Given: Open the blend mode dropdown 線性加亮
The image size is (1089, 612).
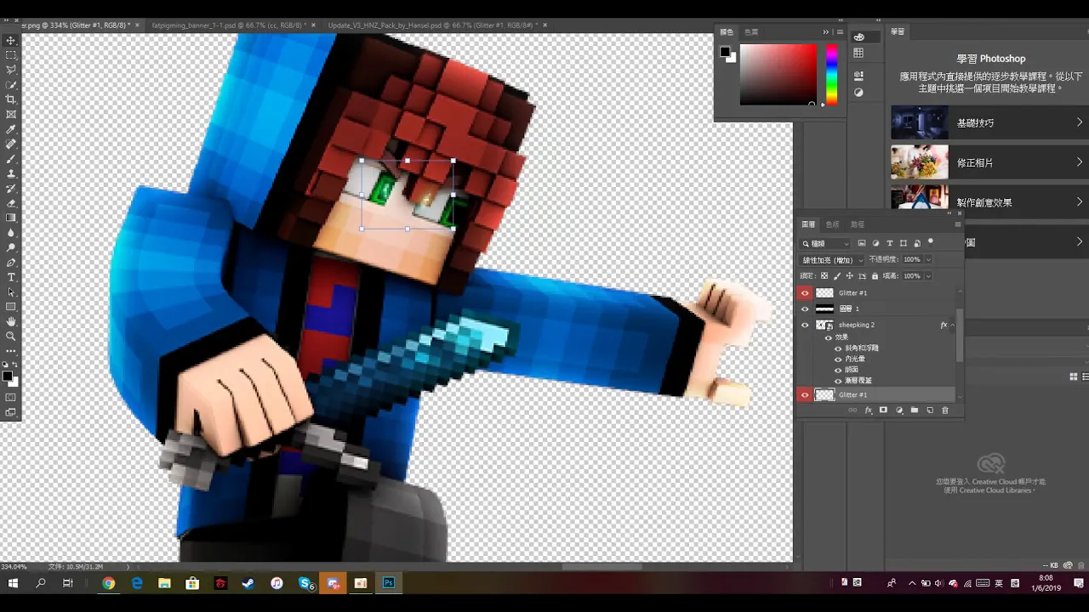Looking at the screenshot, I should (832, 259).
